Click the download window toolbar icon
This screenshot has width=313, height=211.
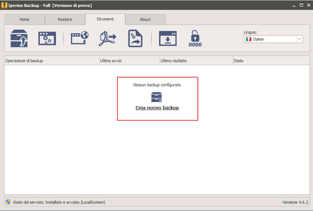[x=168, y=38]
